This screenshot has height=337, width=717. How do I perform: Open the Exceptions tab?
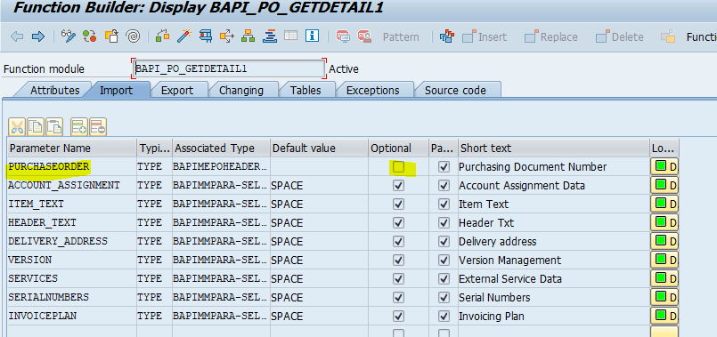click(x=372, y=90)
